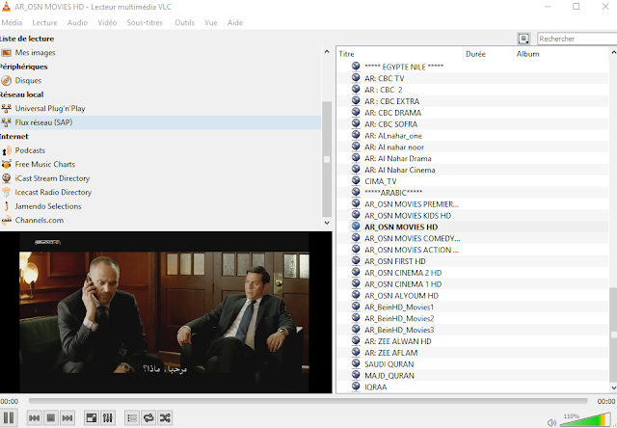The image size is (617, 428).
Task: Open the Outils menu
Action: (184, 22)
